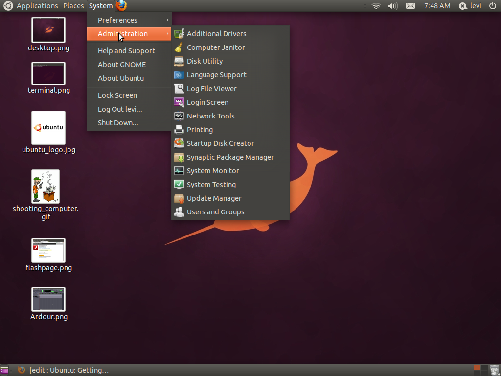501x376 pixels.
Task: Launch Firefox from the top panel icon
Action: [121, 6]
